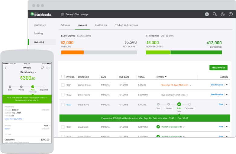Expand the More invoice details on phone
This screenshot has height=154, width=236.
click(x=8, y=129)
